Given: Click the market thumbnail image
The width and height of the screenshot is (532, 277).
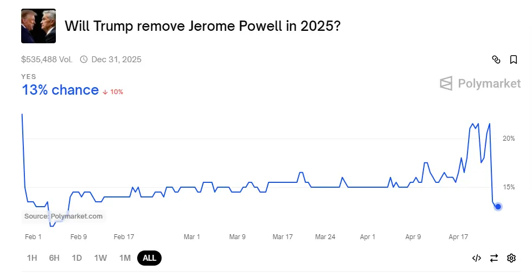Looking at the screenshot, I should pyautogui.click(x=39, y=26).
